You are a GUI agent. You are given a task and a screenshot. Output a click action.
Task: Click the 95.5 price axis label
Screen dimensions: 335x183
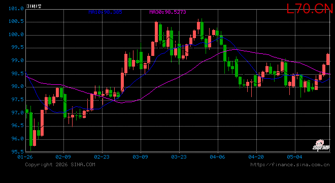pos(18,152)
